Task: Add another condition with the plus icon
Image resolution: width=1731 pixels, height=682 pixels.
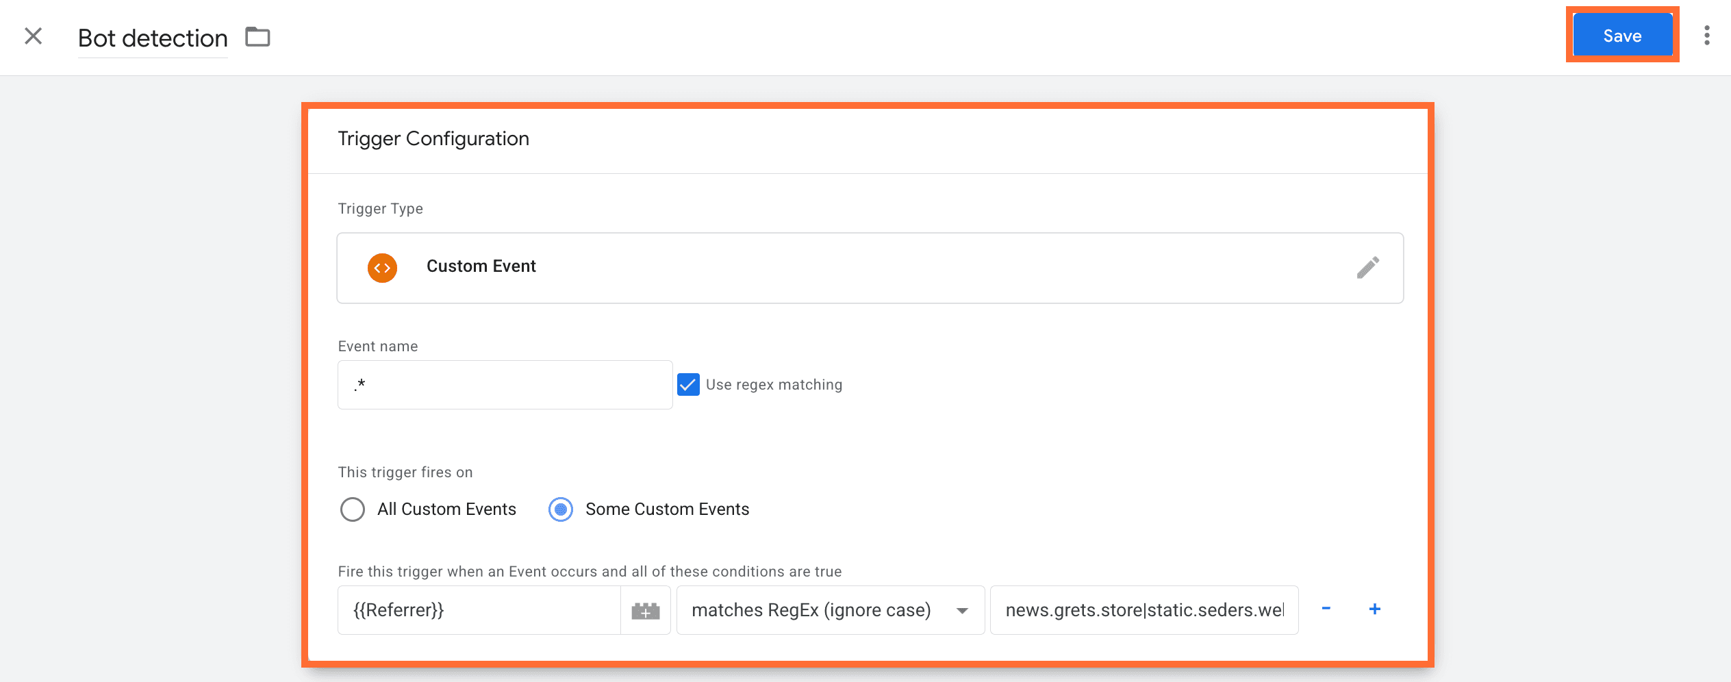Action: point(1374,609)
